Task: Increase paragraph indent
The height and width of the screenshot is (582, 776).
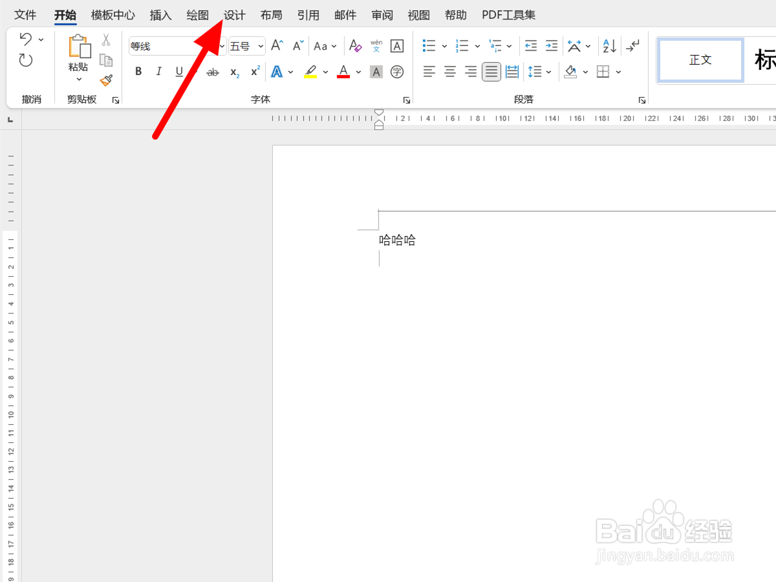Action: pos(551,46)
